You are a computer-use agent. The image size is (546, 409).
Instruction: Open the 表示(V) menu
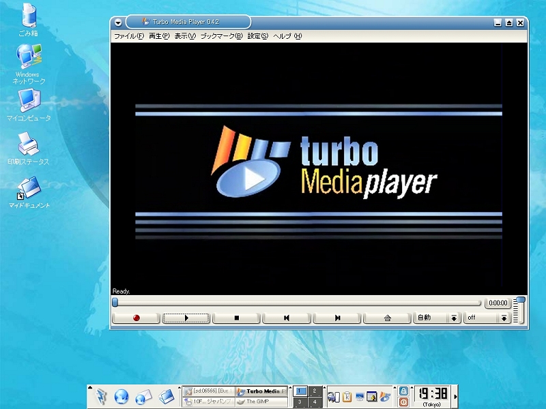click(x=185, y=36)
